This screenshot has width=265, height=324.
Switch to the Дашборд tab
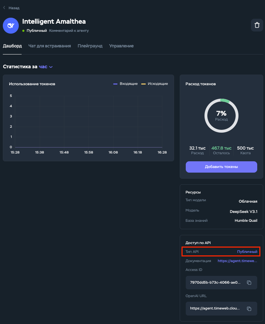[x=12, y=46]
